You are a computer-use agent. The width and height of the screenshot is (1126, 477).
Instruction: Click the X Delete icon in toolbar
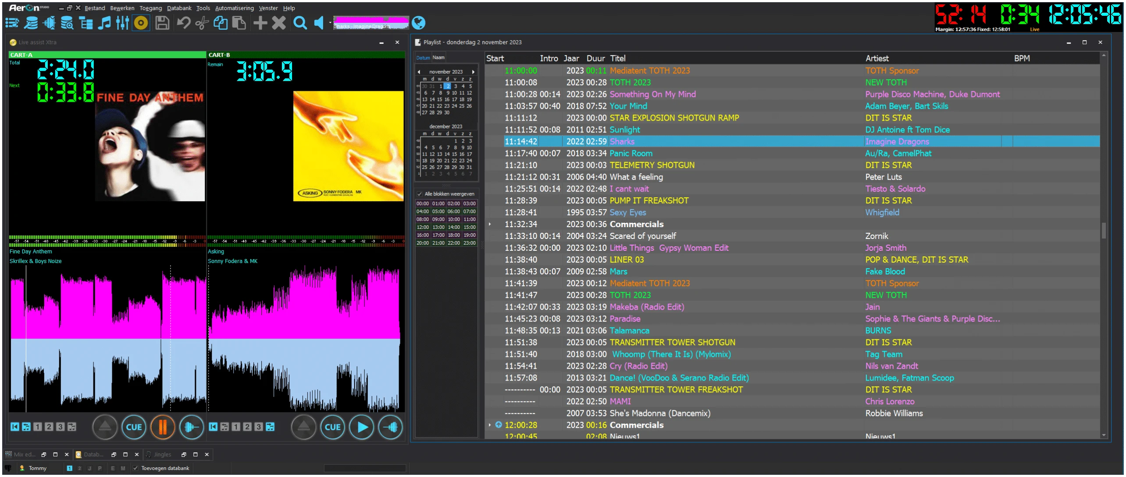pyautogui.click(x=278, y=23)
